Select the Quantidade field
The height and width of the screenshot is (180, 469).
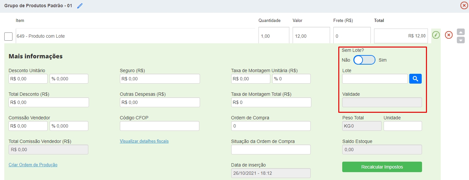[x=274, y=35]
